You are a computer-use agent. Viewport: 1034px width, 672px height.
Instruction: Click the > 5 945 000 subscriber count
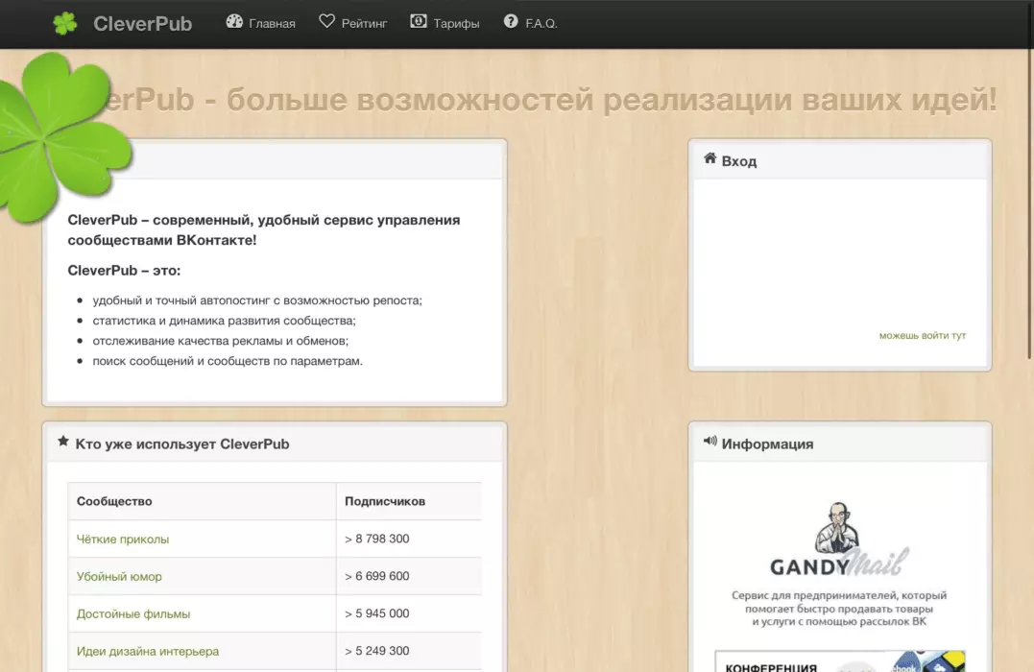pyautogui.click(x=376, y=613)
